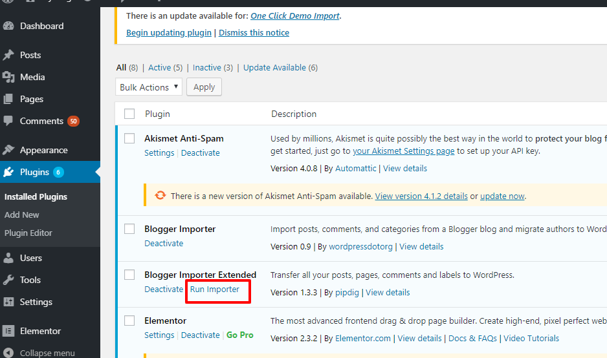The image size is (607, 358).
Task: Click Akismet update now link
Action: [502, 196]
